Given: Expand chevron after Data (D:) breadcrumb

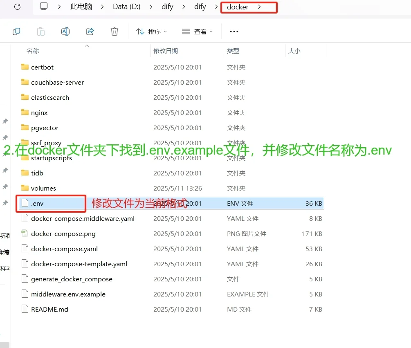Looking at the screenshot, I should point(151,7).
